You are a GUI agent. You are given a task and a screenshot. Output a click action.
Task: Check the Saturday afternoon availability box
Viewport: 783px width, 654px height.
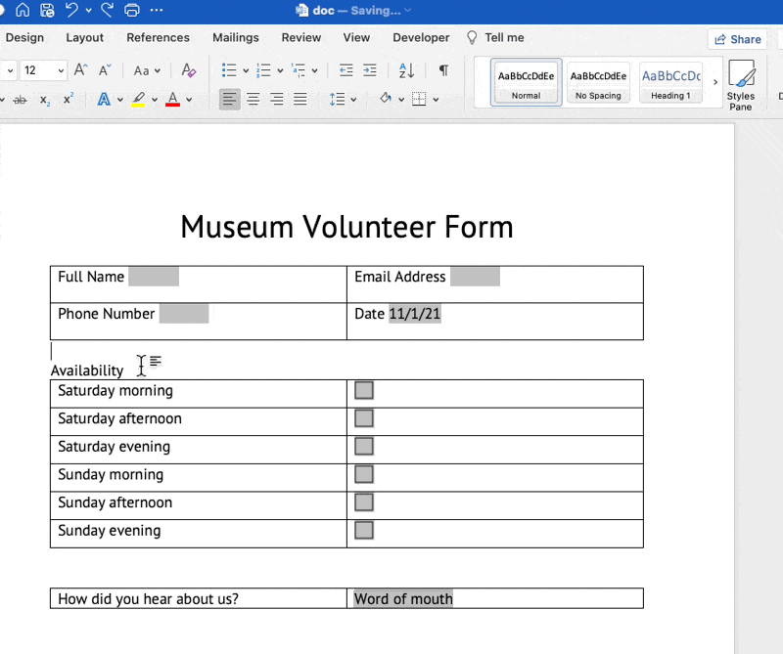point(363,417)
